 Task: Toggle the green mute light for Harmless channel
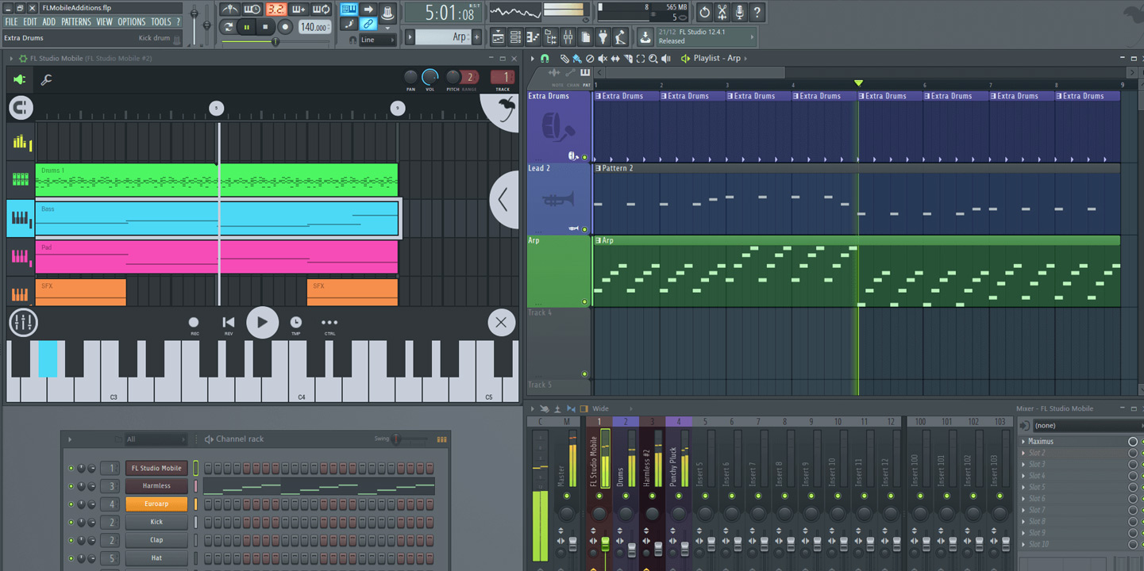tap(71, 486)
